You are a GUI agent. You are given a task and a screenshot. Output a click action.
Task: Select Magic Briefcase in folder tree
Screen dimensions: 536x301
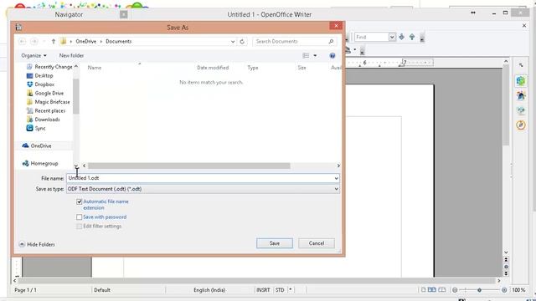click(49, 102)
